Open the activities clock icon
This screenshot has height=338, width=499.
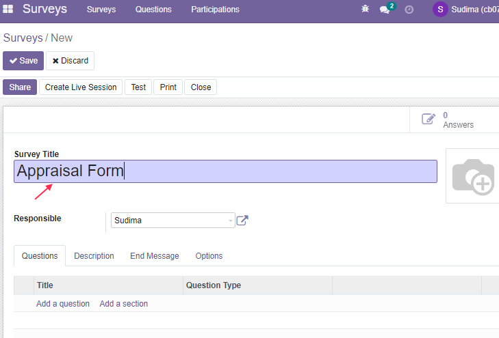tap(409, 10)
